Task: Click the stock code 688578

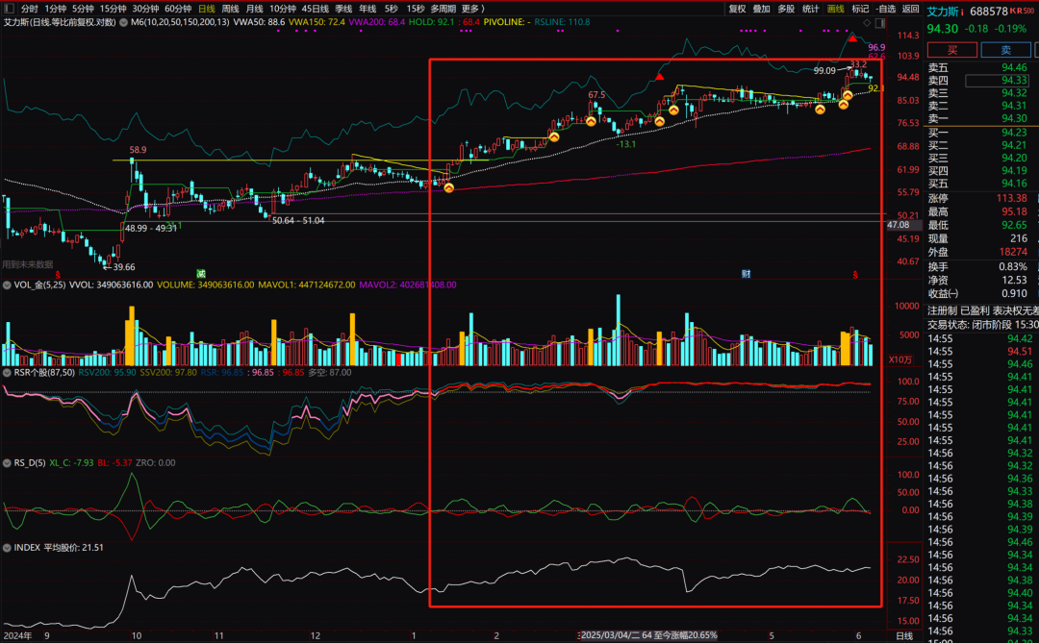Action: [989, 12]
